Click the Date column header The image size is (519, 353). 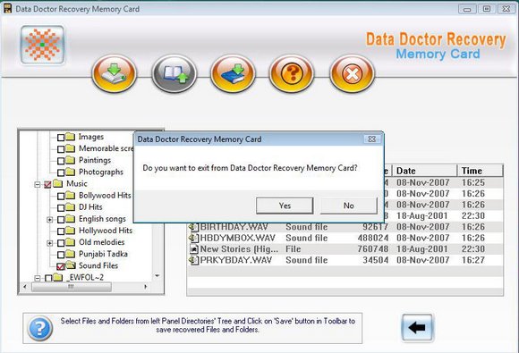pyautogui.click(x=425, y=171)
